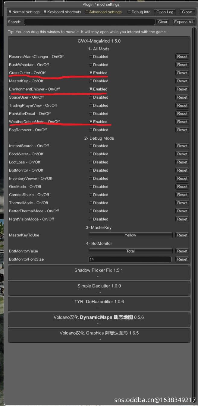Disable the EnvironmentEnjoyer toggle
This screenshot has width=198, height=406.
(x=98, y=89)
